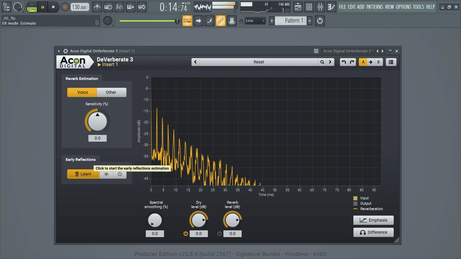Toggle the step editing footsteps icon
Viewport: 461px width, 259px height.
pos(210,21)
